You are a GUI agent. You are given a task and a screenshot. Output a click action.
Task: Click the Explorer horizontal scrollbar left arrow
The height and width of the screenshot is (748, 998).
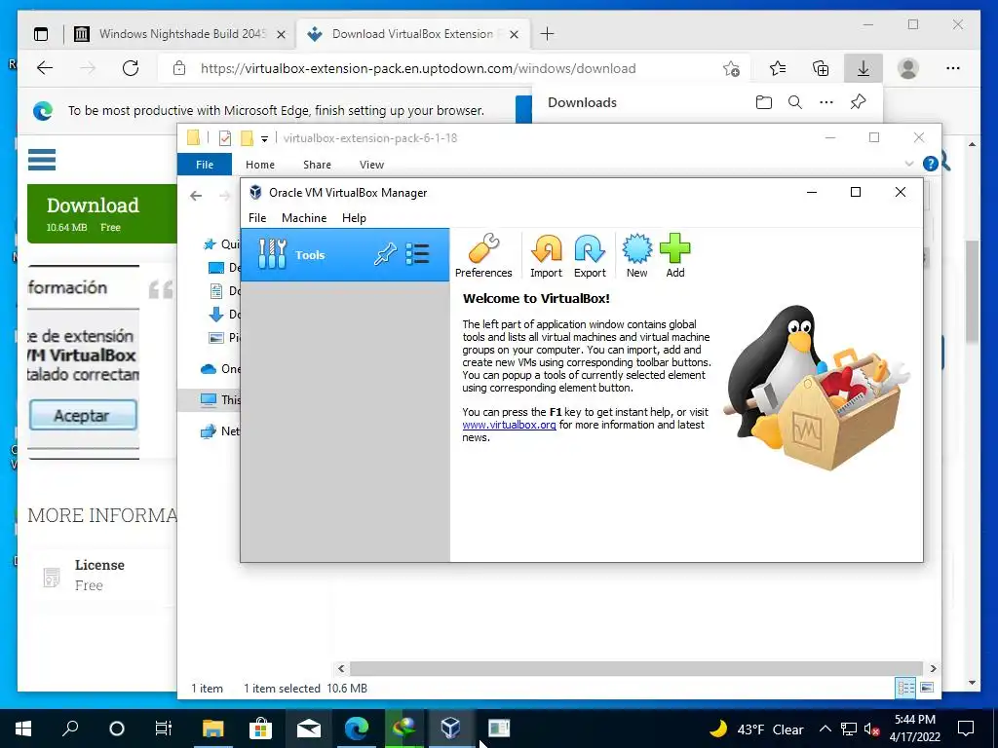(x=341, y=668)
